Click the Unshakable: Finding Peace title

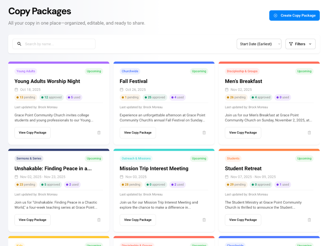point(53,168)
